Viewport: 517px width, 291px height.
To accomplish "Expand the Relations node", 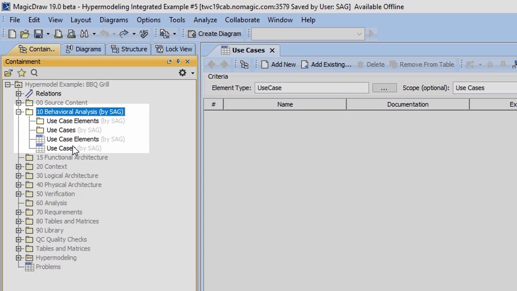I will click(19, 94).
